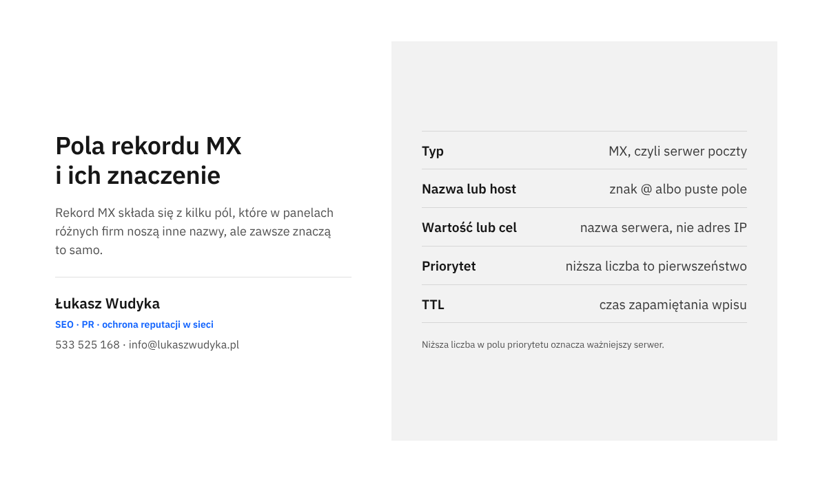
Task: Click the contact line with info@lukaszwudyka.pl
Action: click(147, 345)
